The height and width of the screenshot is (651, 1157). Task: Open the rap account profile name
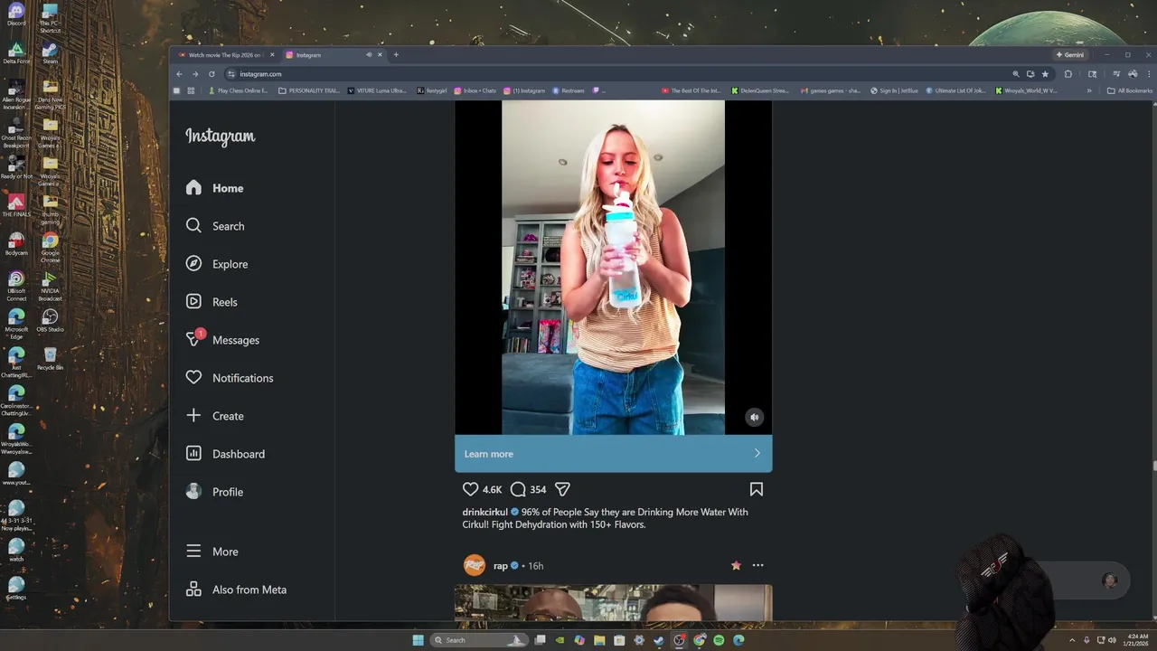pyautogui.click(x=500, y=566)
